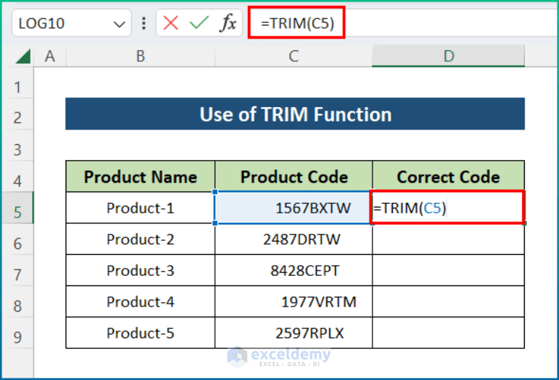Click the formula bar options dots
Screen dimensions: 559x380
click(144, 23)
